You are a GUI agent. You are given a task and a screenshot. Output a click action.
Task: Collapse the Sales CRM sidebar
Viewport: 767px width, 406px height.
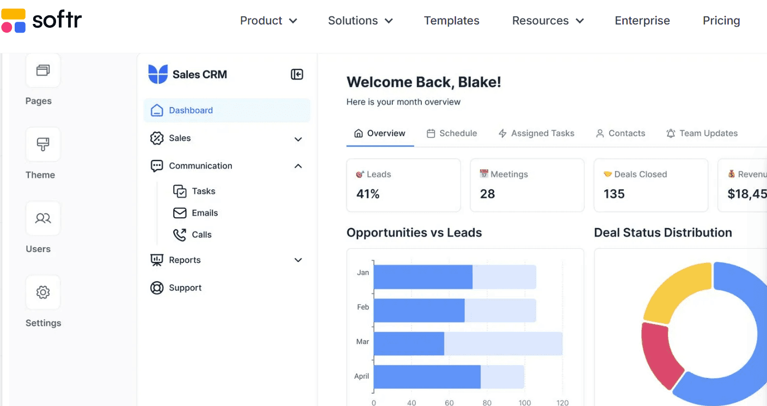click(297, 75)
